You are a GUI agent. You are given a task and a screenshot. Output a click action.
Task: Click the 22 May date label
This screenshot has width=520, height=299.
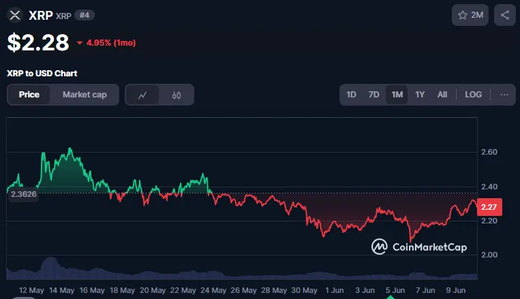pyautogui.click(x=183, y=290)
